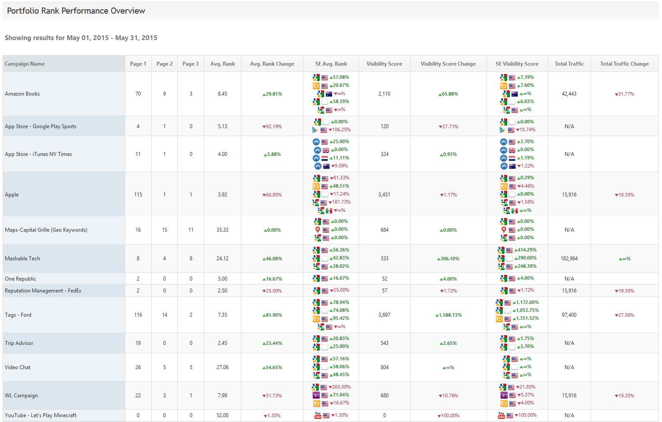Screen dimensions: 662x422
Task: Click the YouTube icon in SE Visibility Score column
Action: (x=501, y=415)
